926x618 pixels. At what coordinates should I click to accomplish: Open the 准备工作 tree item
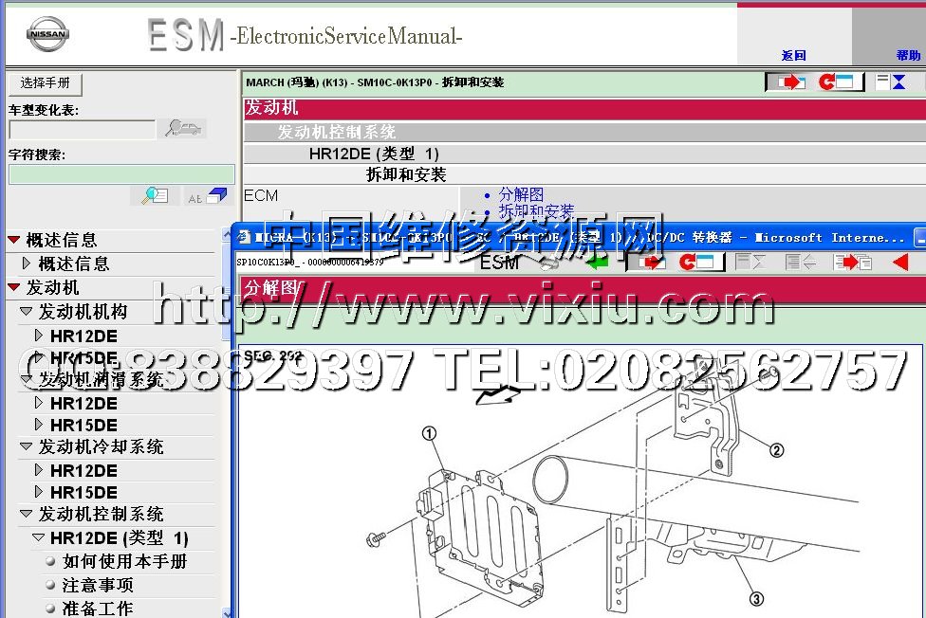(x=98, y=609)
